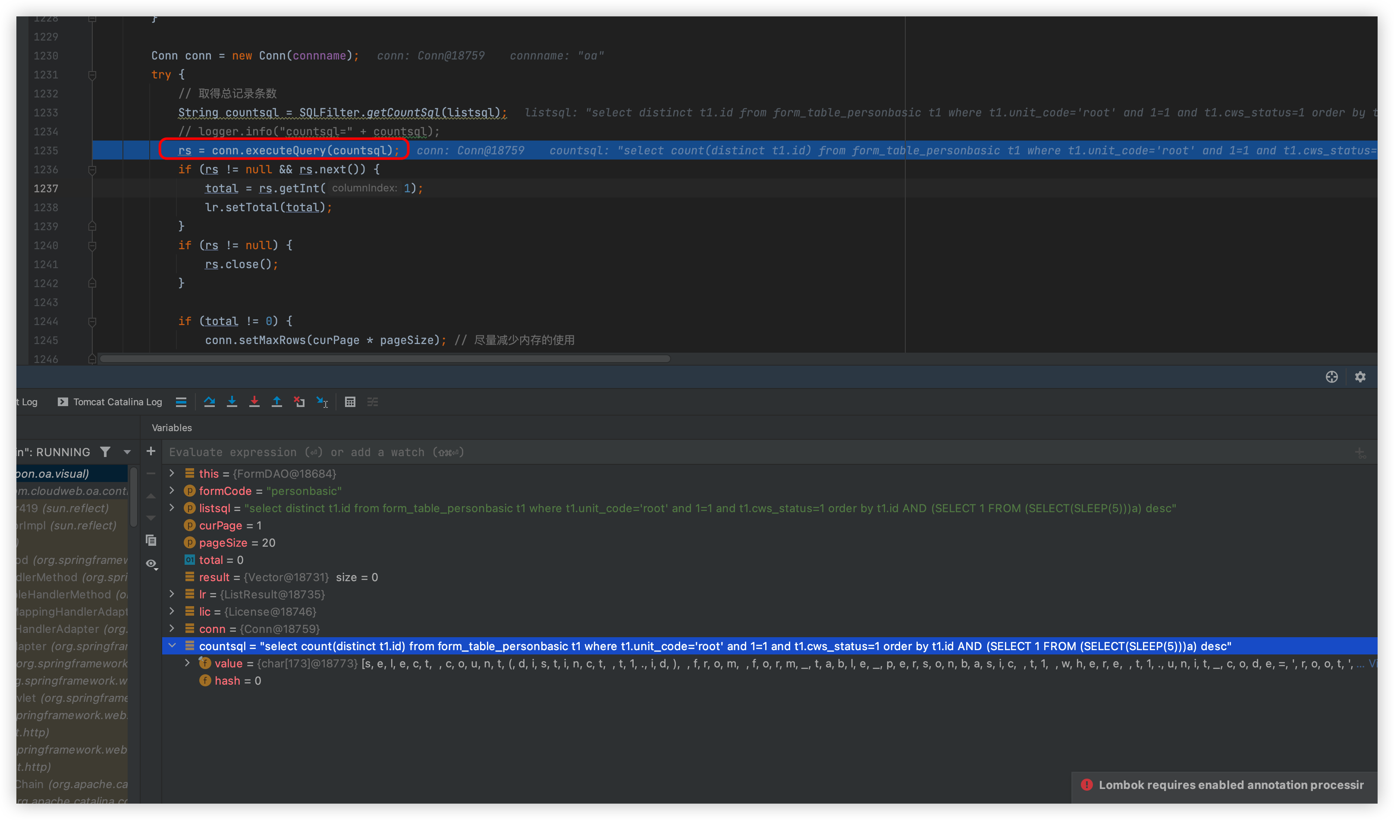
Task: Click the Step Out arrow icon
Action: coord(276,402)
